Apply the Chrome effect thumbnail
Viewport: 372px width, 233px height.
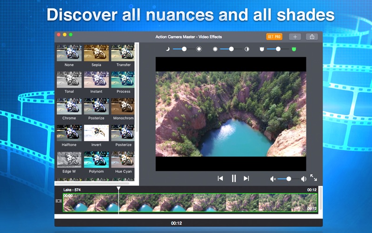(x=69, y=106)
